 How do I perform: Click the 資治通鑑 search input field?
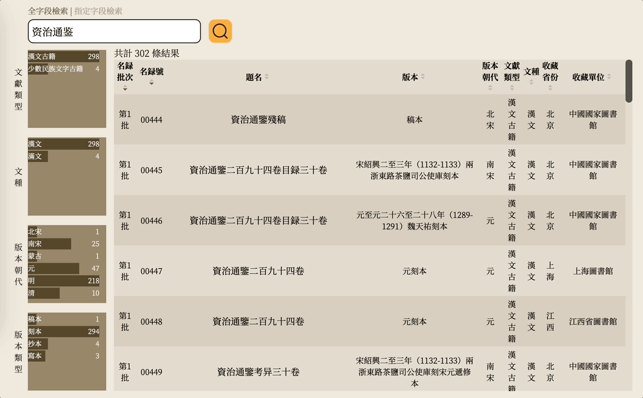(x=114, y=32)
